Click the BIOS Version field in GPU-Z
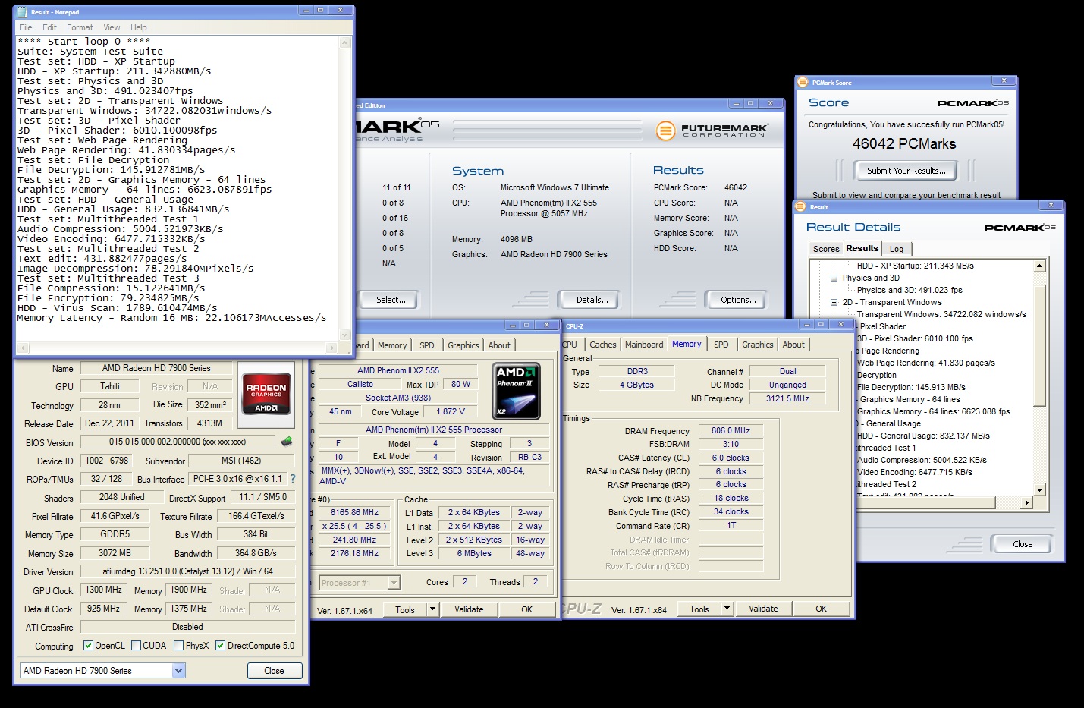The image size is (1084, 708). pos(178,442)
